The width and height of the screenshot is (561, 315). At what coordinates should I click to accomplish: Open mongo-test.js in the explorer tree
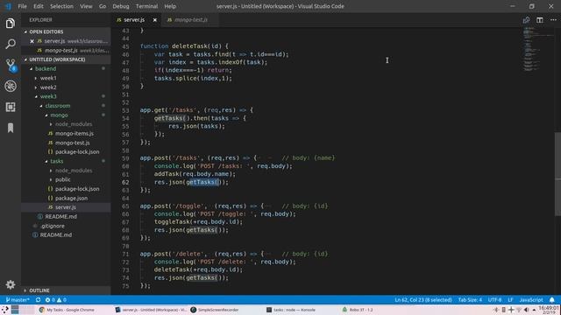tap(72, 143)
